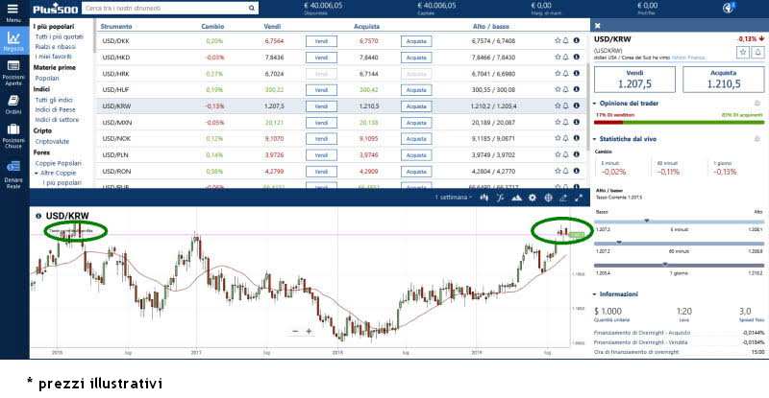The width and height of the screenshot is (769, 398).
Task: Toggle favorite star for USD/KRW in details panel
Action: pos(741,52)
